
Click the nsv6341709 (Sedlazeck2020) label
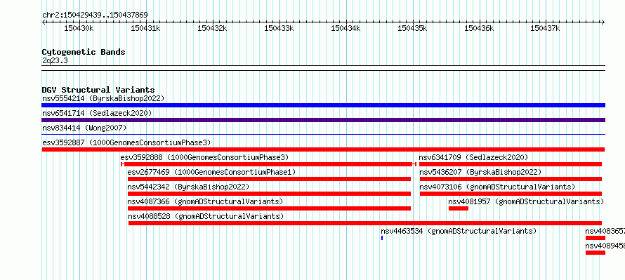point(473,157)
